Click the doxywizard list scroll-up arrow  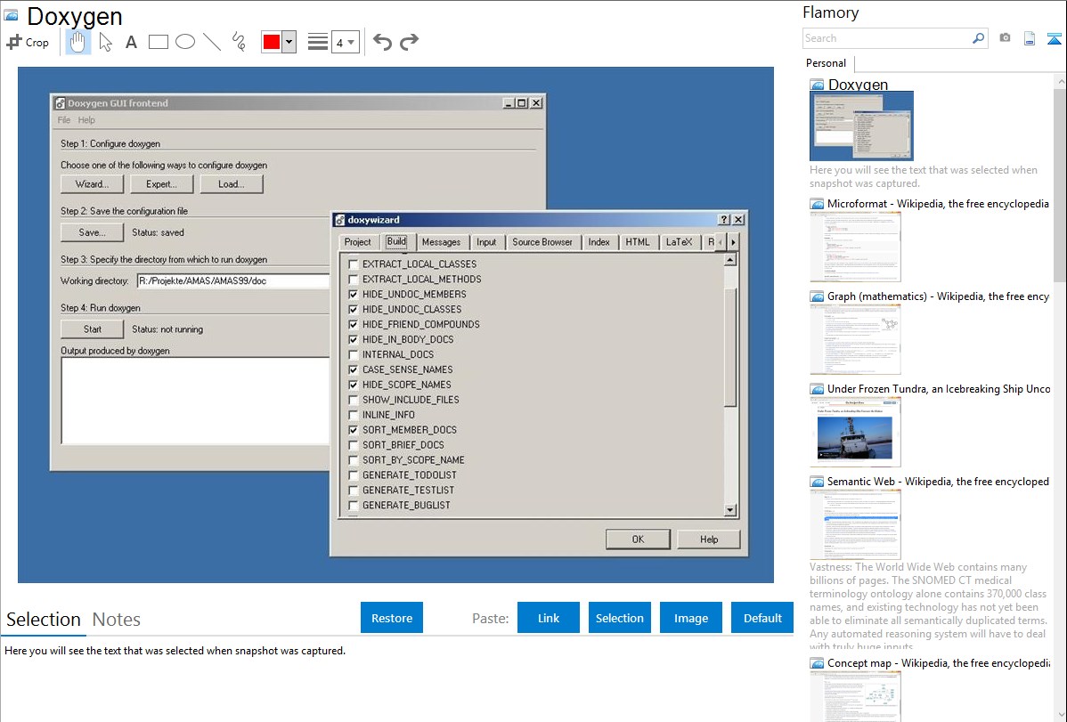tap(730, 260)
